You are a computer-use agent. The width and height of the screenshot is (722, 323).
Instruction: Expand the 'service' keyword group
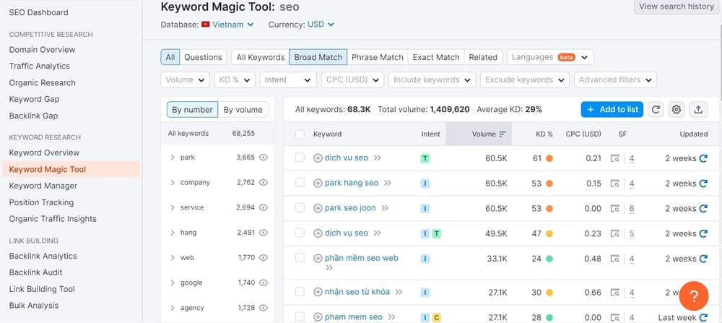pos(173,208)
